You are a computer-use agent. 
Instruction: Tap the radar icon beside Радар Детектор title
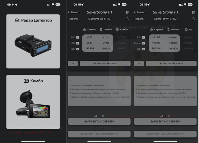coord(17,20)
